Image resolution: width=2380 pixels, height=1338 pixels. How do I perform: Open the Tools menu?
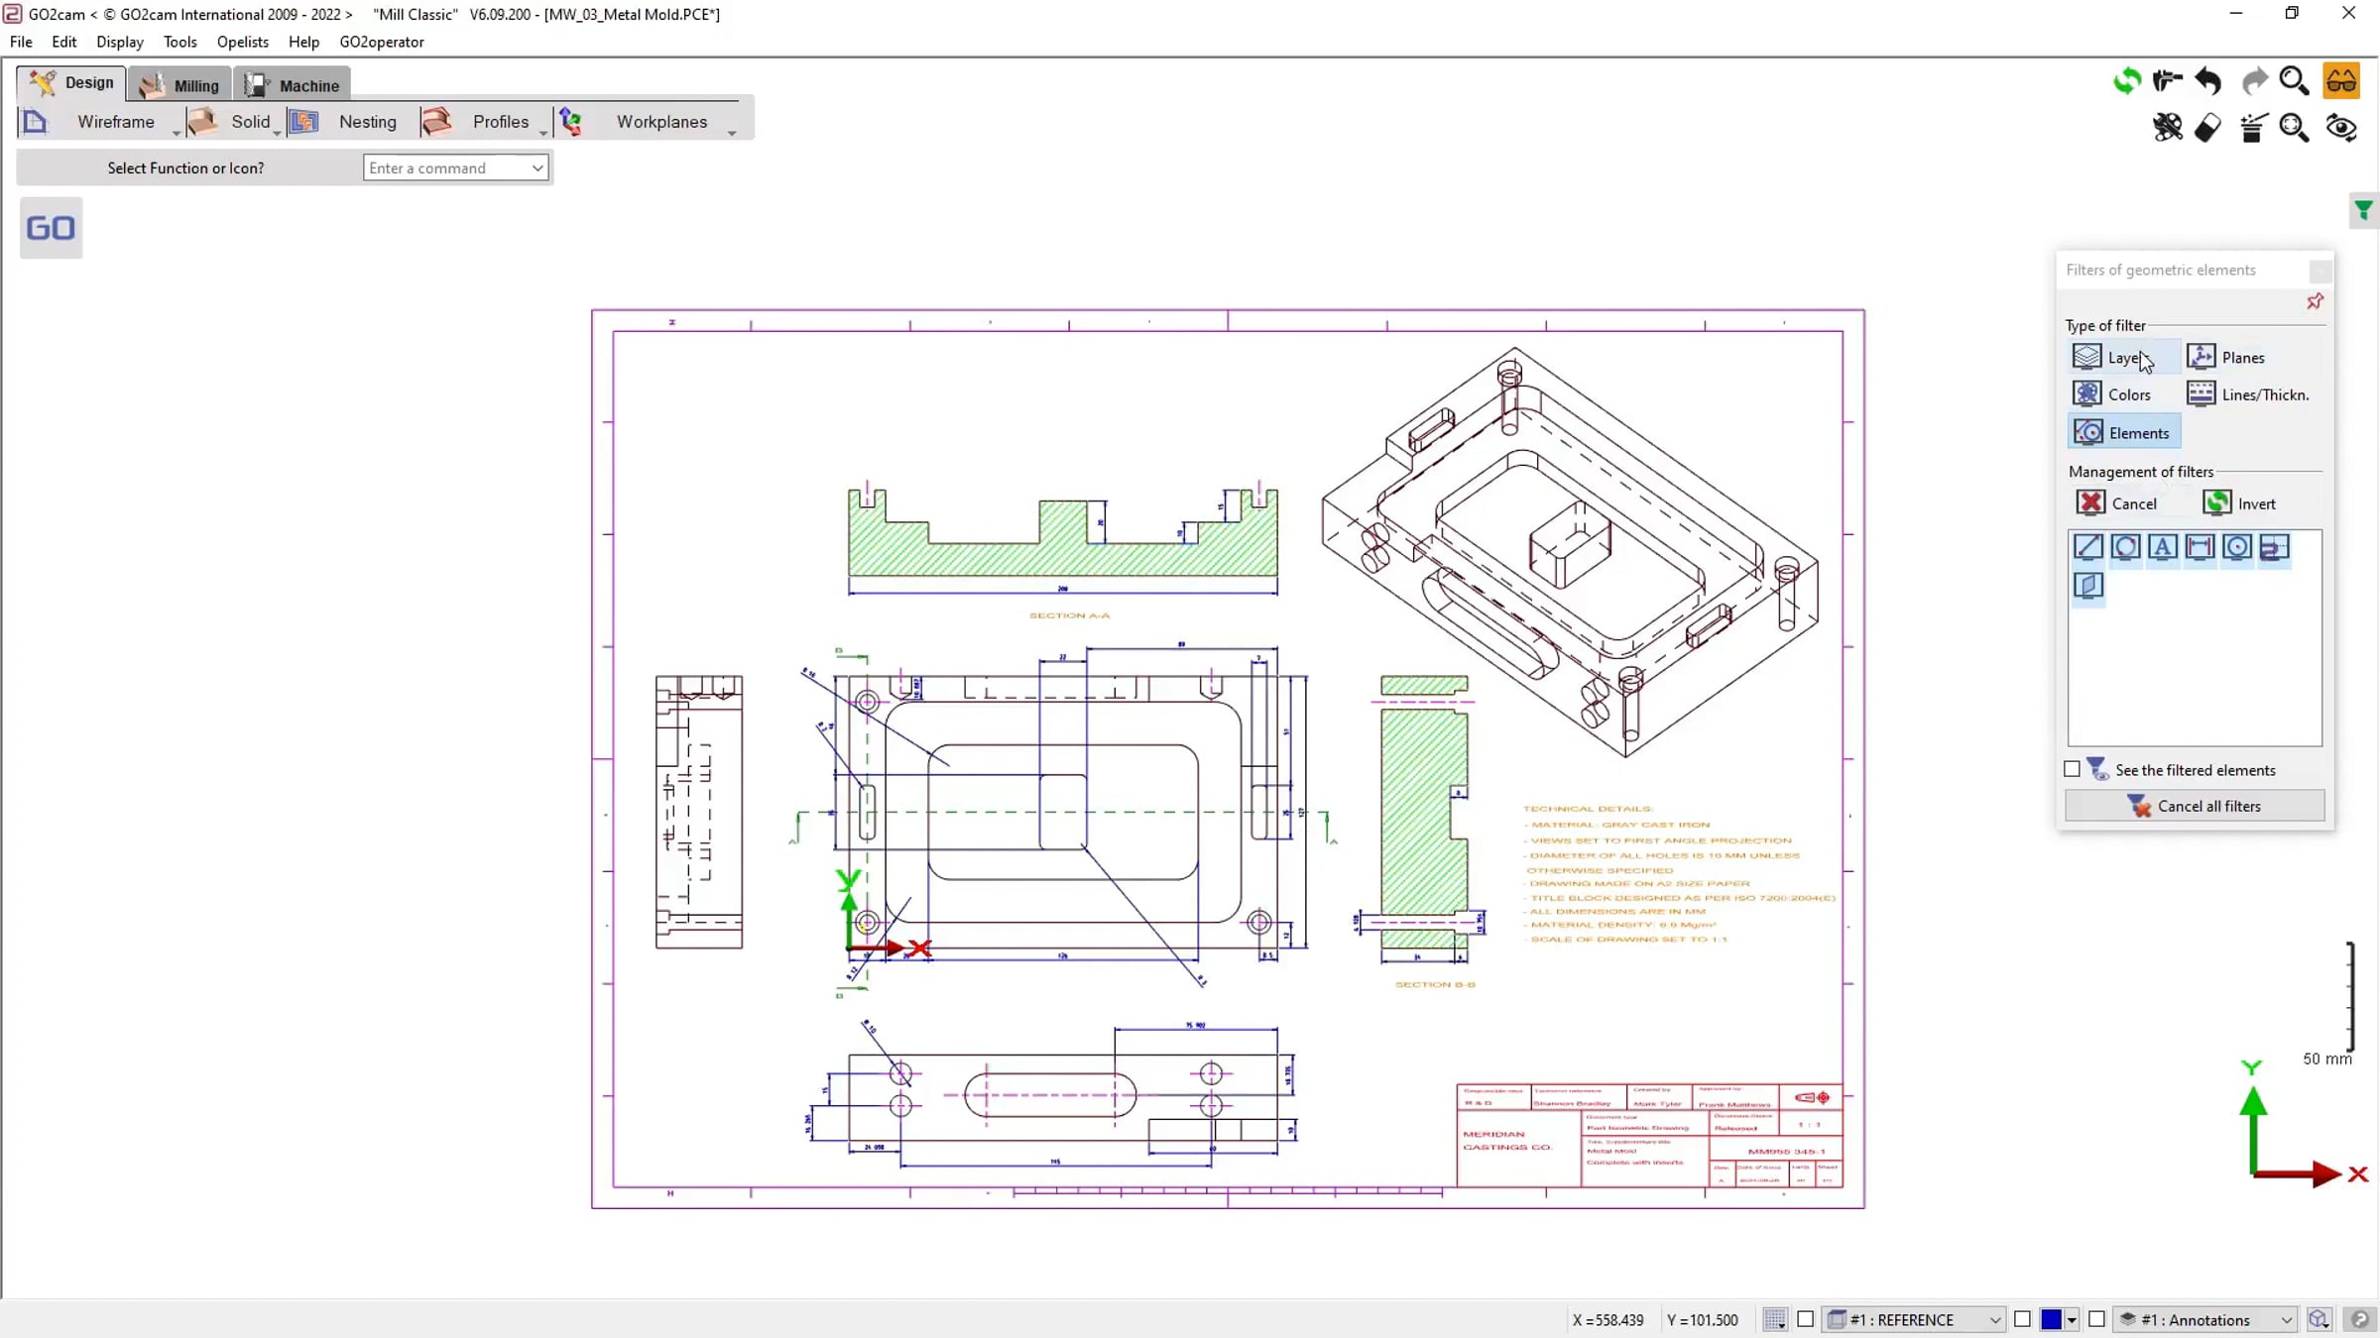(180, 42)
